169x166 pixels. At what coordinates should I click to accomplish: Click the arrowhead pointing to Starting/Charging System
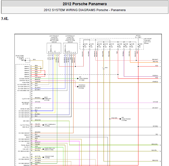[x=78, y=87]
